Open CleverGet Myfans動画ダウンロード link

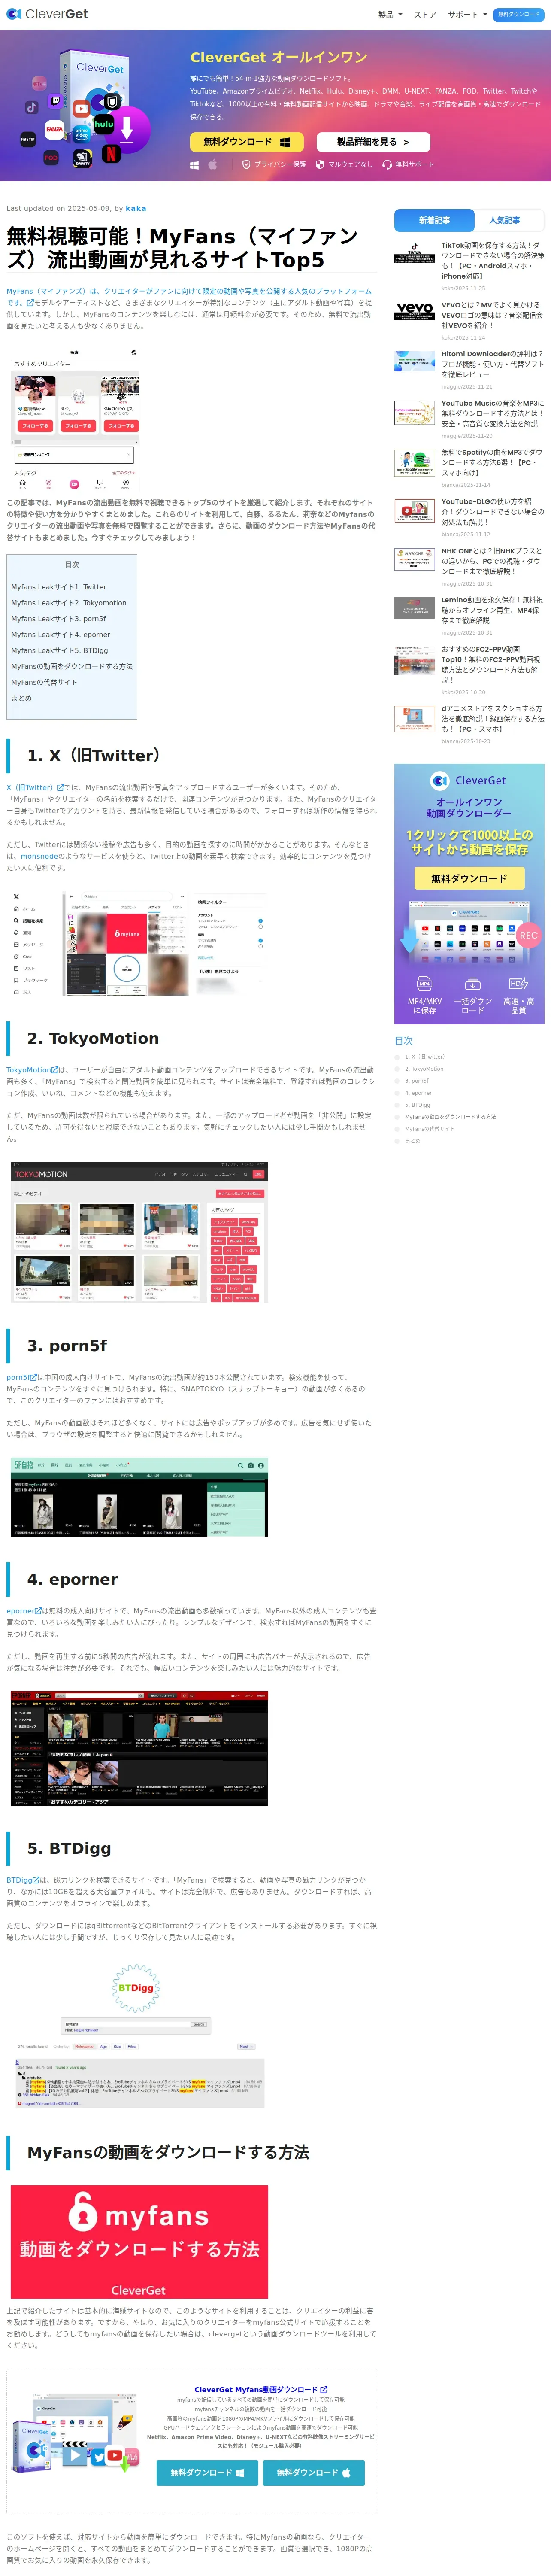click(x=260, y=2390)
